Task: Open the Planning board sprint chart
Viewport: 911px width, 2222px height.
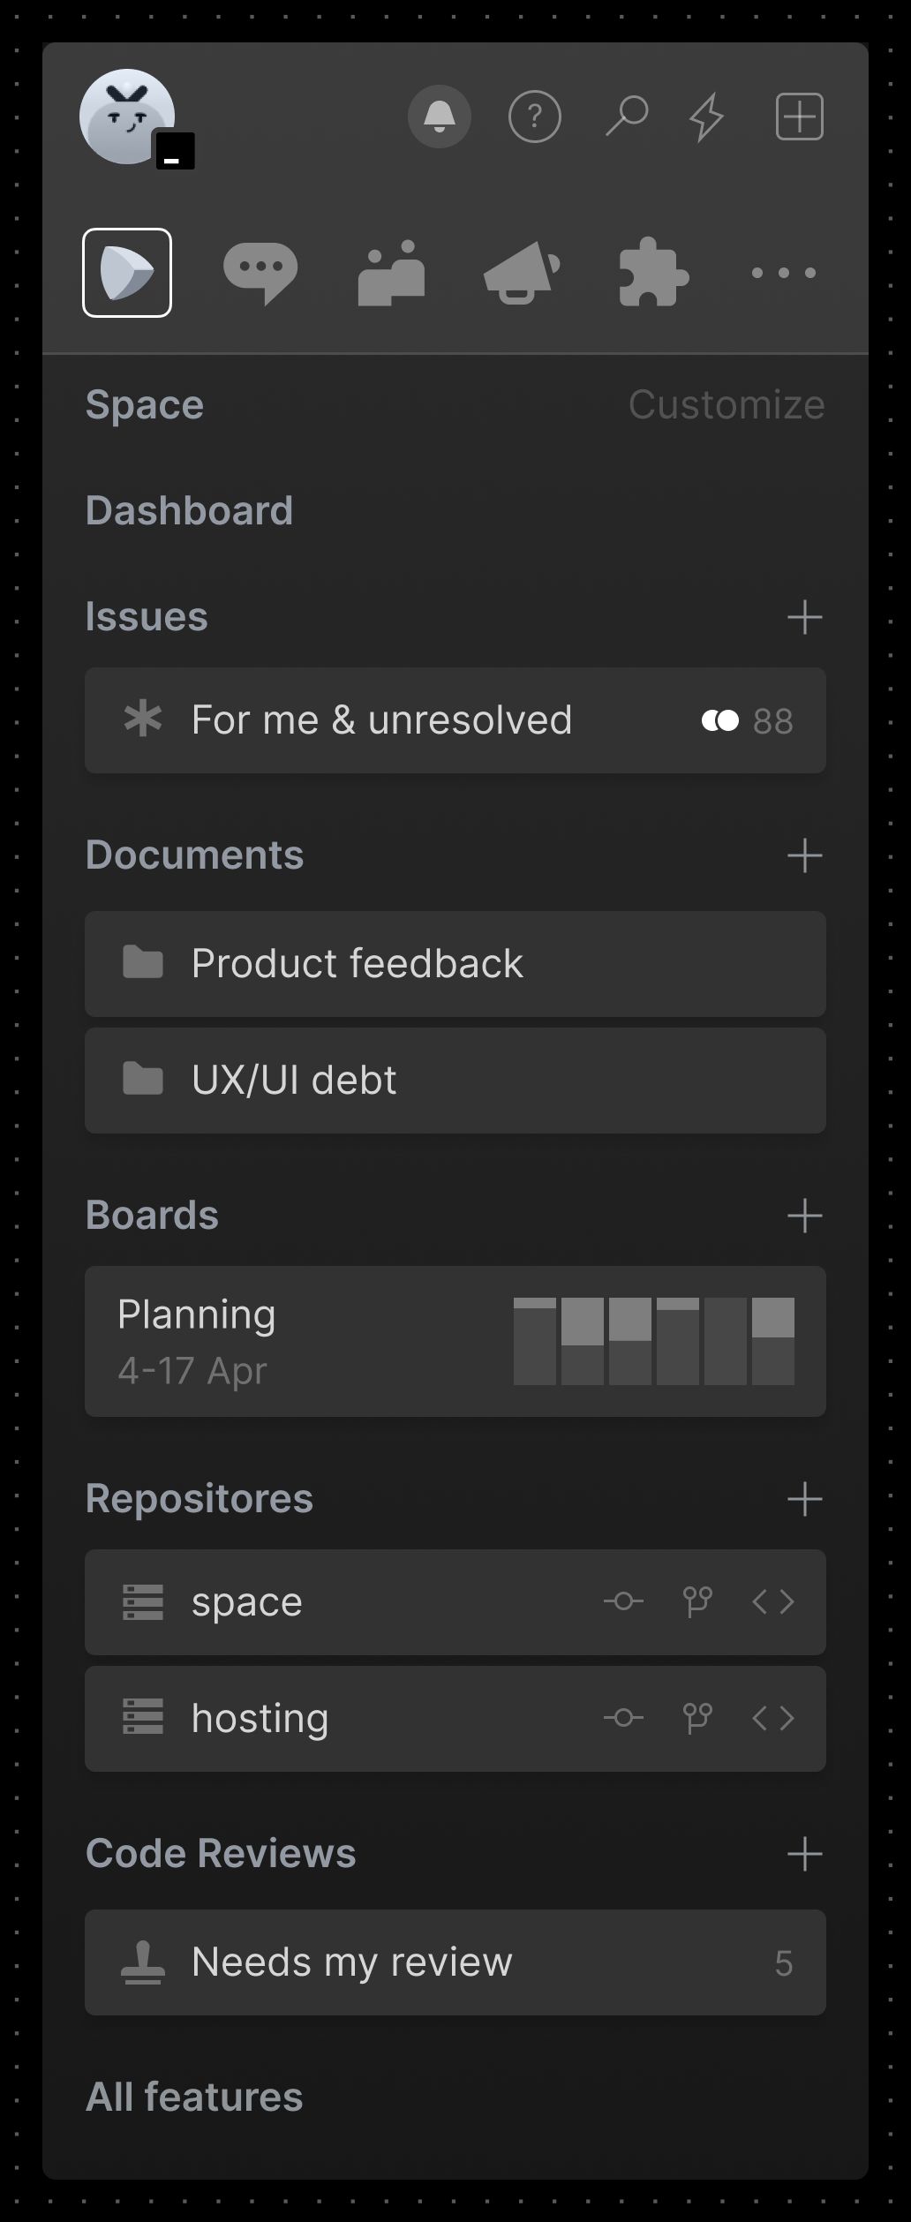Action: pos(654,1341)
